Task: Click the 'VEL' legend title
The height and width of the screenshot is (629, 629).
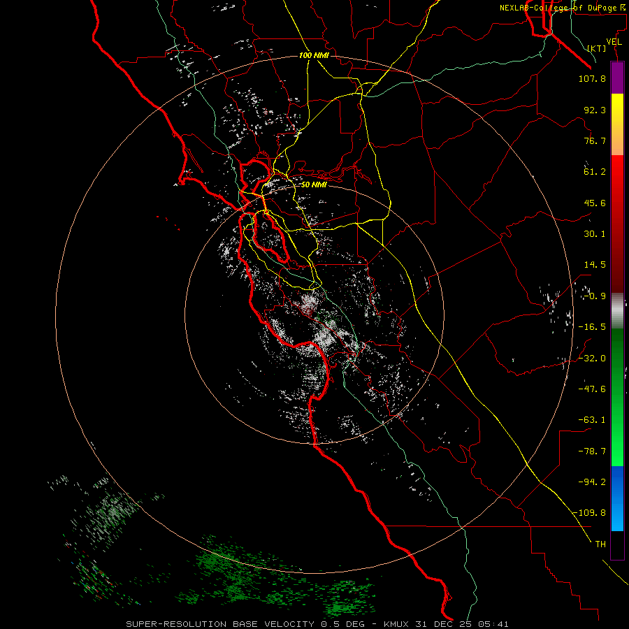Action: [x=614, y=42]
